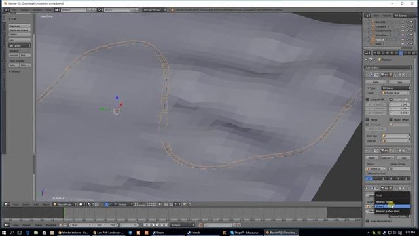This screenshot has width=419, height=236.
Task: Open the Blender Render engine dropdown
Action: click(155, 10)
